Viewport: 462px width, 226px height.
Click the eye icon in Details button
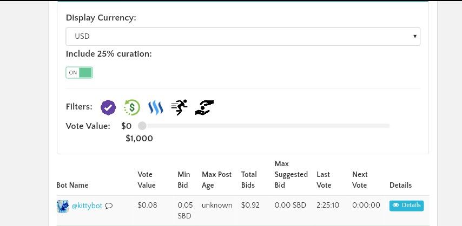[x=395, y=205]
